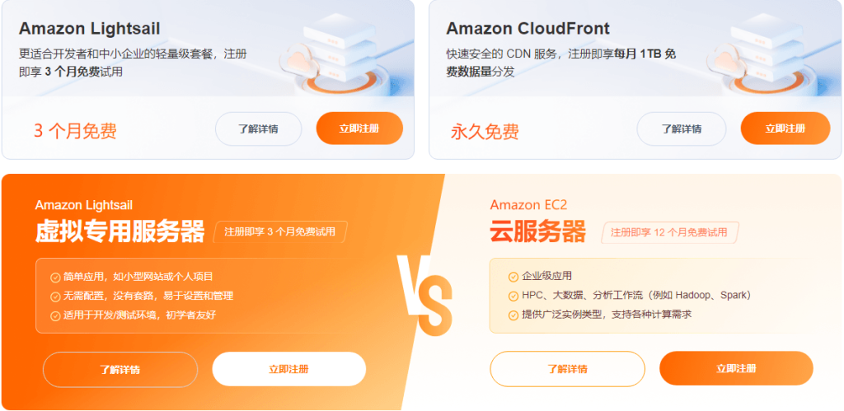Click the checkmark icon beside 提供广泛实例类型
844x411 pixels.
pos(513,315)
